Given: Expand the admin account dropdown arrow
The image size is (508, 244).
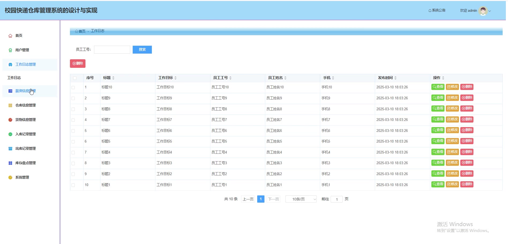Looking at the screenshot, I should (490, 11).
